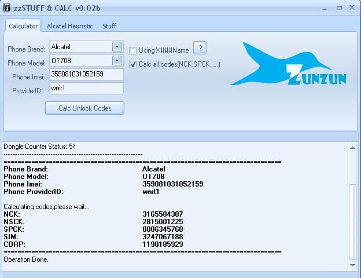Click the log Phone Brand value Alcatel

click(154, 169)
